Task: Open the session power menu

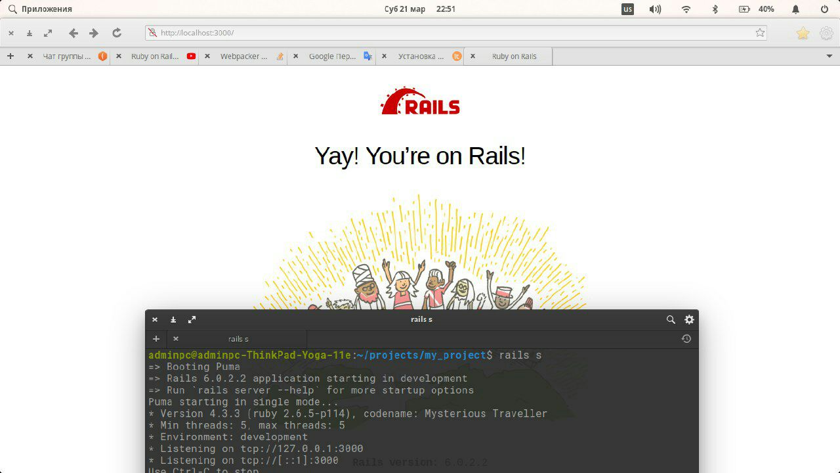Action: click(x=825, y=9)
